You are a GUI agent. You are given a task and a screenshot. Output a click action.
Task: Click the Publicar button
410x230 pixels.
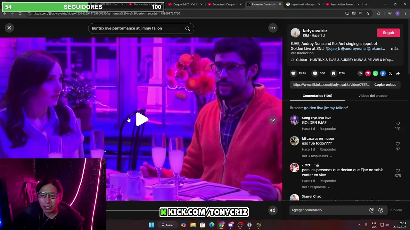pyautogui.click(x=396, y=210)
